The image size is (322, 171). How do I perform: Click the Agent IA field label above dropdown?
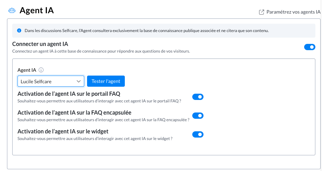pos(27,70)
